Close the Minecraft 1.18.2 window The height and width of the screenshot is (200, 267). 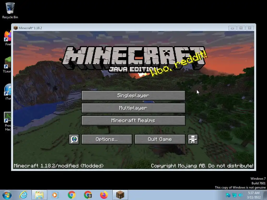coord(250,28)
